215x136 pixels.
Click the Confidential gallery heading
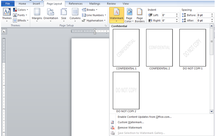119,26
